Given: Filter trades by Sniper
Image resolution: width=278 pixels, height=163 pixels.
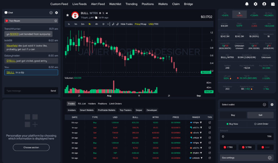Looking at the screenshot, I should (x=139, y=110).
